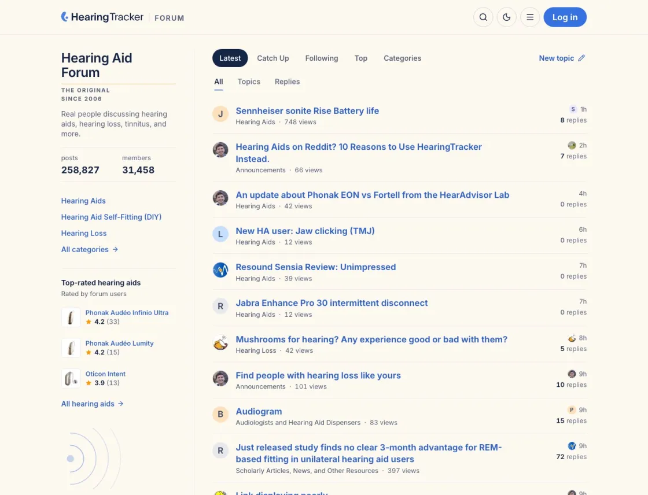Switch to Topics sub-tab
Viewport: 648px width, 495px height.
[x=249, y=82]
